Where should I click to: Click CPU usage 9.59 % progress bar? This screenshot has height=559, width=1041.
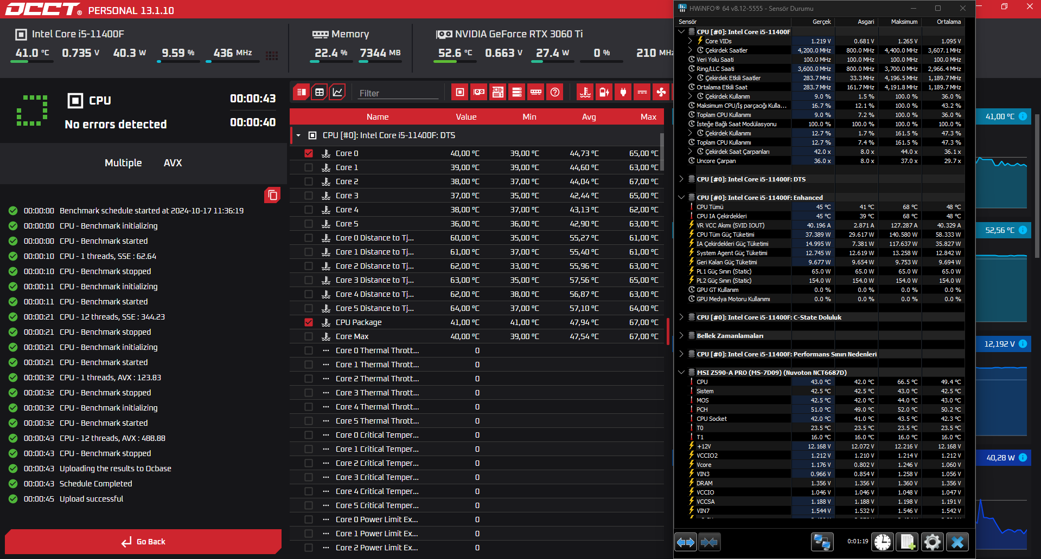(178, 62)
